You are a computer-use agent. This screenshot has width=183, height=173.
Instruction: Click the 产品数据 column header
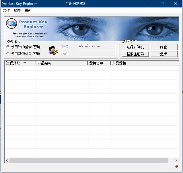pos(145,63)
